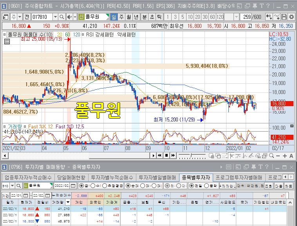Select minute 분 chart period button

[144, 17]
